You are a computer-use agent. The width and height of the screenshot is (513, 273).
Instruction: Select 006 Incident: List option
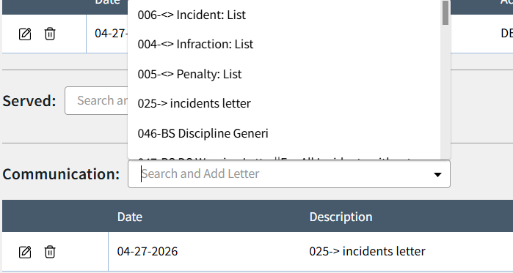[x=284, y=15]
